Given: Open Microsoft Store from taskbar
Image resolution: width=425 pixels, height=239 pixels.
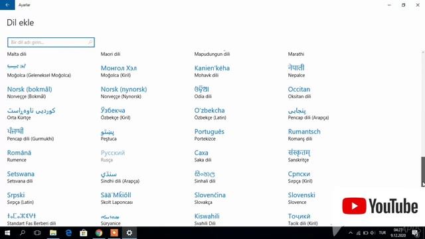Looking at the screenshot, I should (84, 233).
